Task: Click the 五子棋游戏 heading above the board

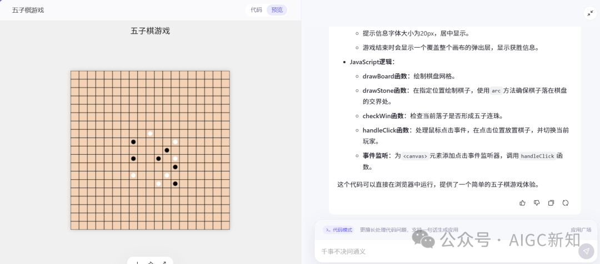Action: [150, 31]
